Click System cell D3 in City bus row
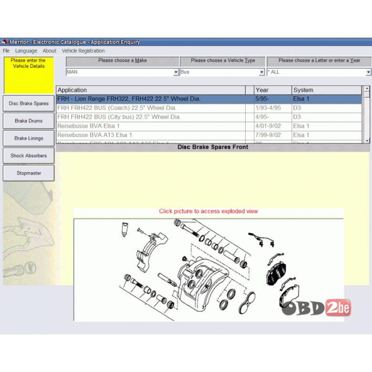This screenshot has width=372, height=372. pyautogui.click(x=326, y=117)
